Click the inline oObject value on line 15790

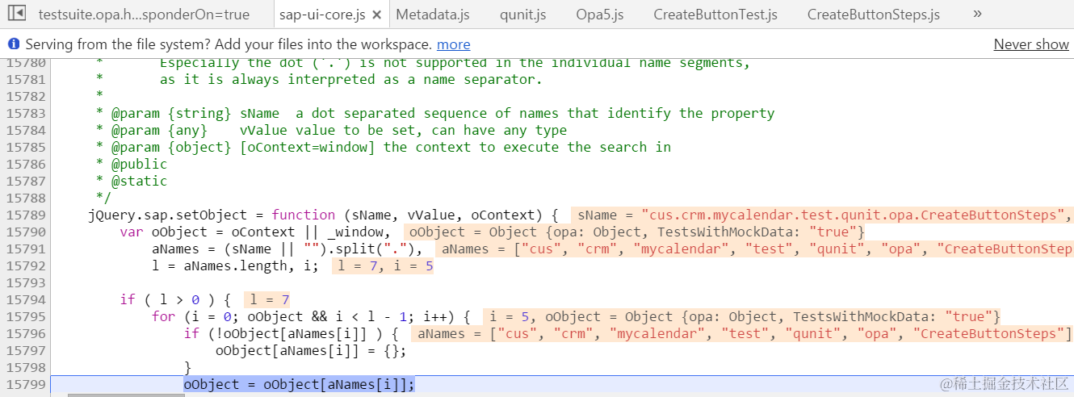(636, 232)
